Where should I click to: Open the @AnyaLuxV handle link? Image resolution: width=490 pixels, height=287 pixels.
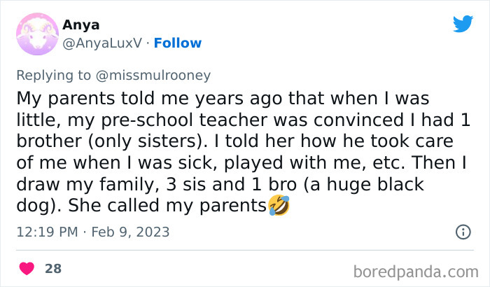pyautogui.click(x=101, y=43)
